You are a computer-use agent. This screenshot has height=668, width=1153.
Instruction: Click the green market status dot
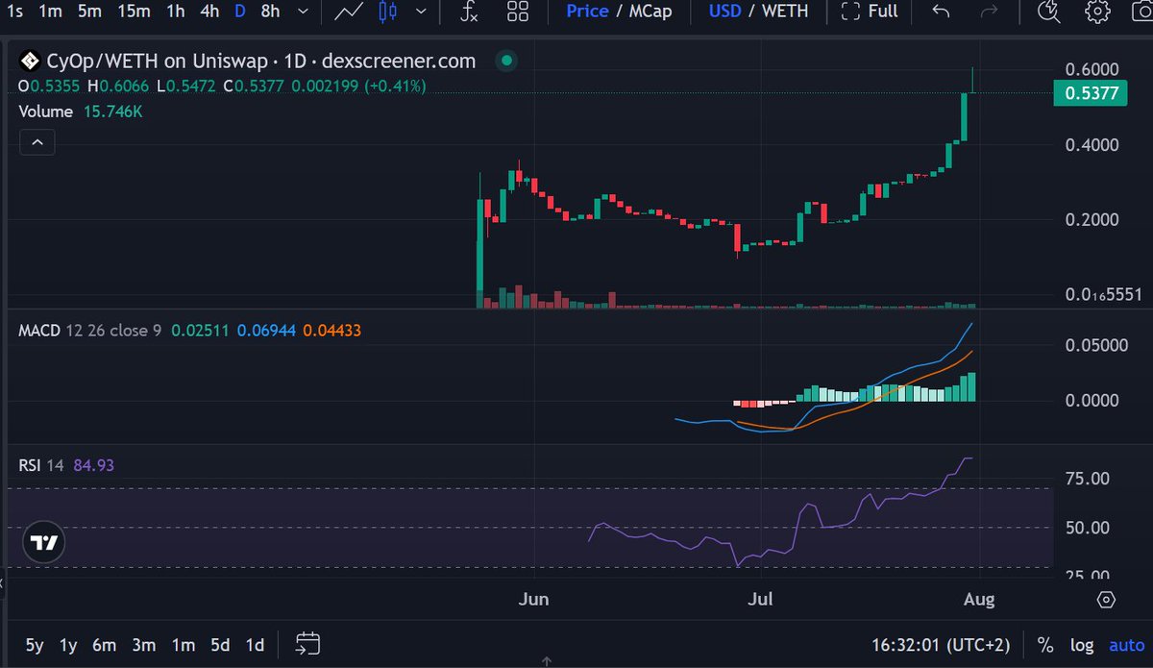coord(506,62)
